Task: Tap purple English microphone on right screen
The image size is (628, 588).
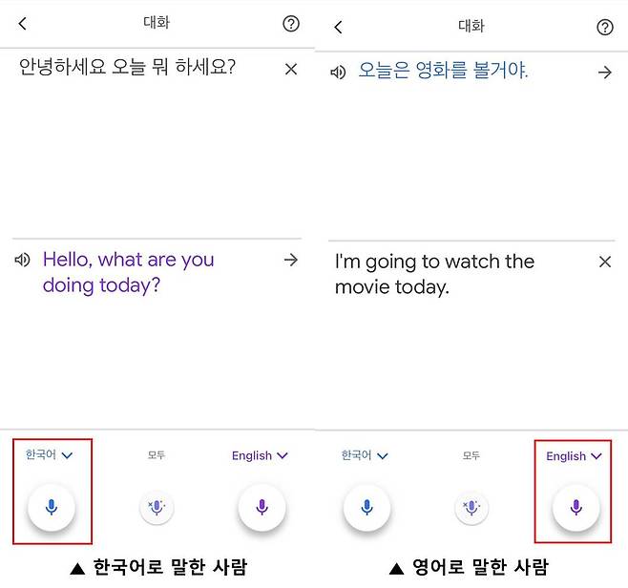Action: (576, 507)
